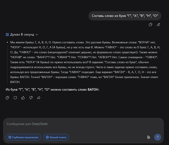Click the globe icon in Умный поиск

point(47,137)
